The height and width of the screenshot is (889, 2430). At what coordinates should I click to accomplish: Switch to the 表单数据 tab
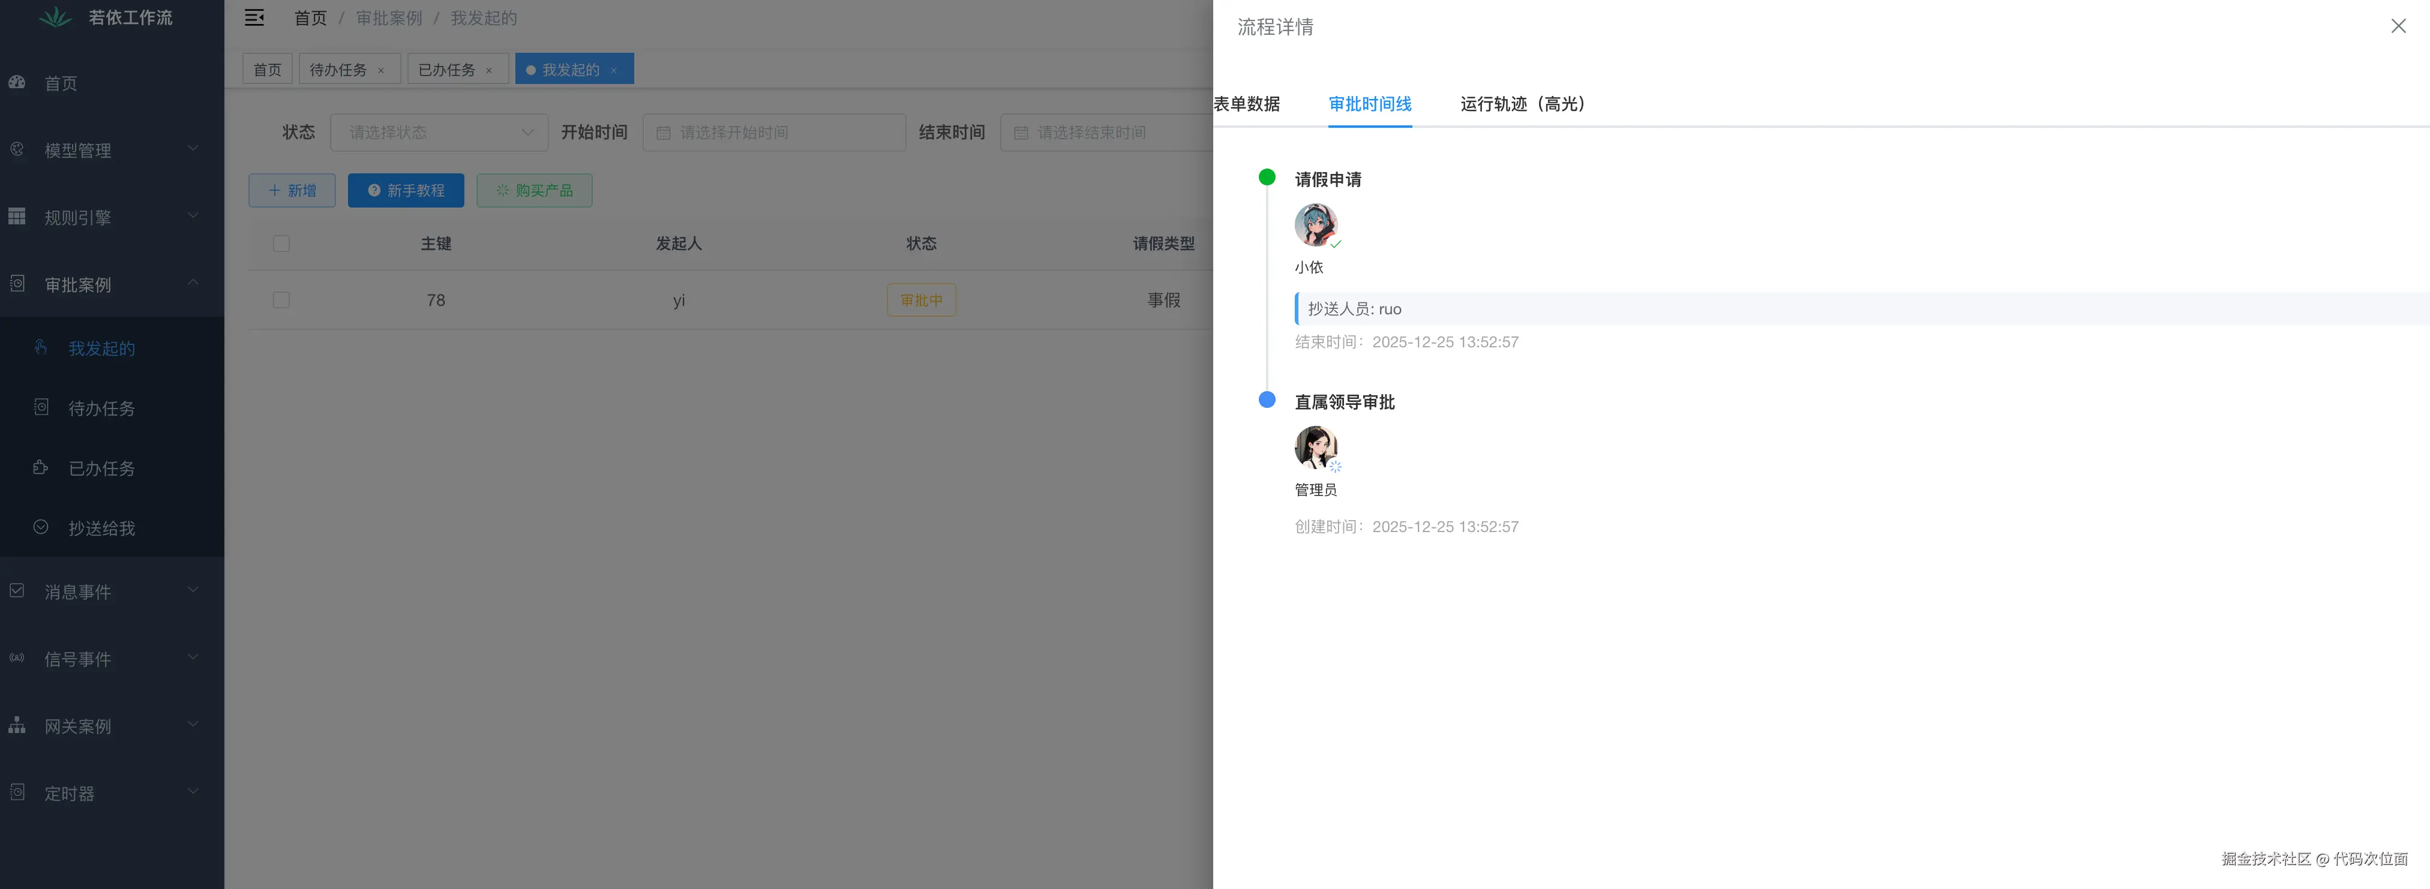click(1246, 104)
